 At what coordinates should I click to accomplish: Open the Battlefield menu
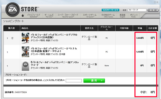coord(34,16)
